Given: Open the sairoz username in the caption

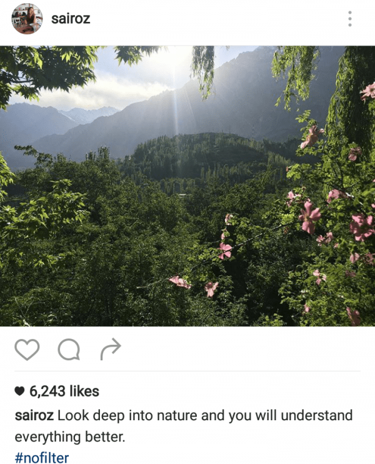Looking at the screenshot, I should tap(34, 415).
